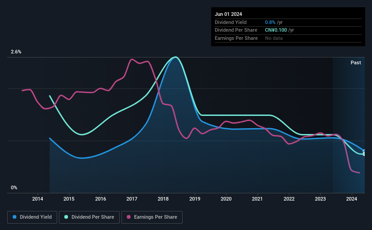Toggle the Dividend Per Share legend button
Screen dimensions: 372x230
coord(89,217)
